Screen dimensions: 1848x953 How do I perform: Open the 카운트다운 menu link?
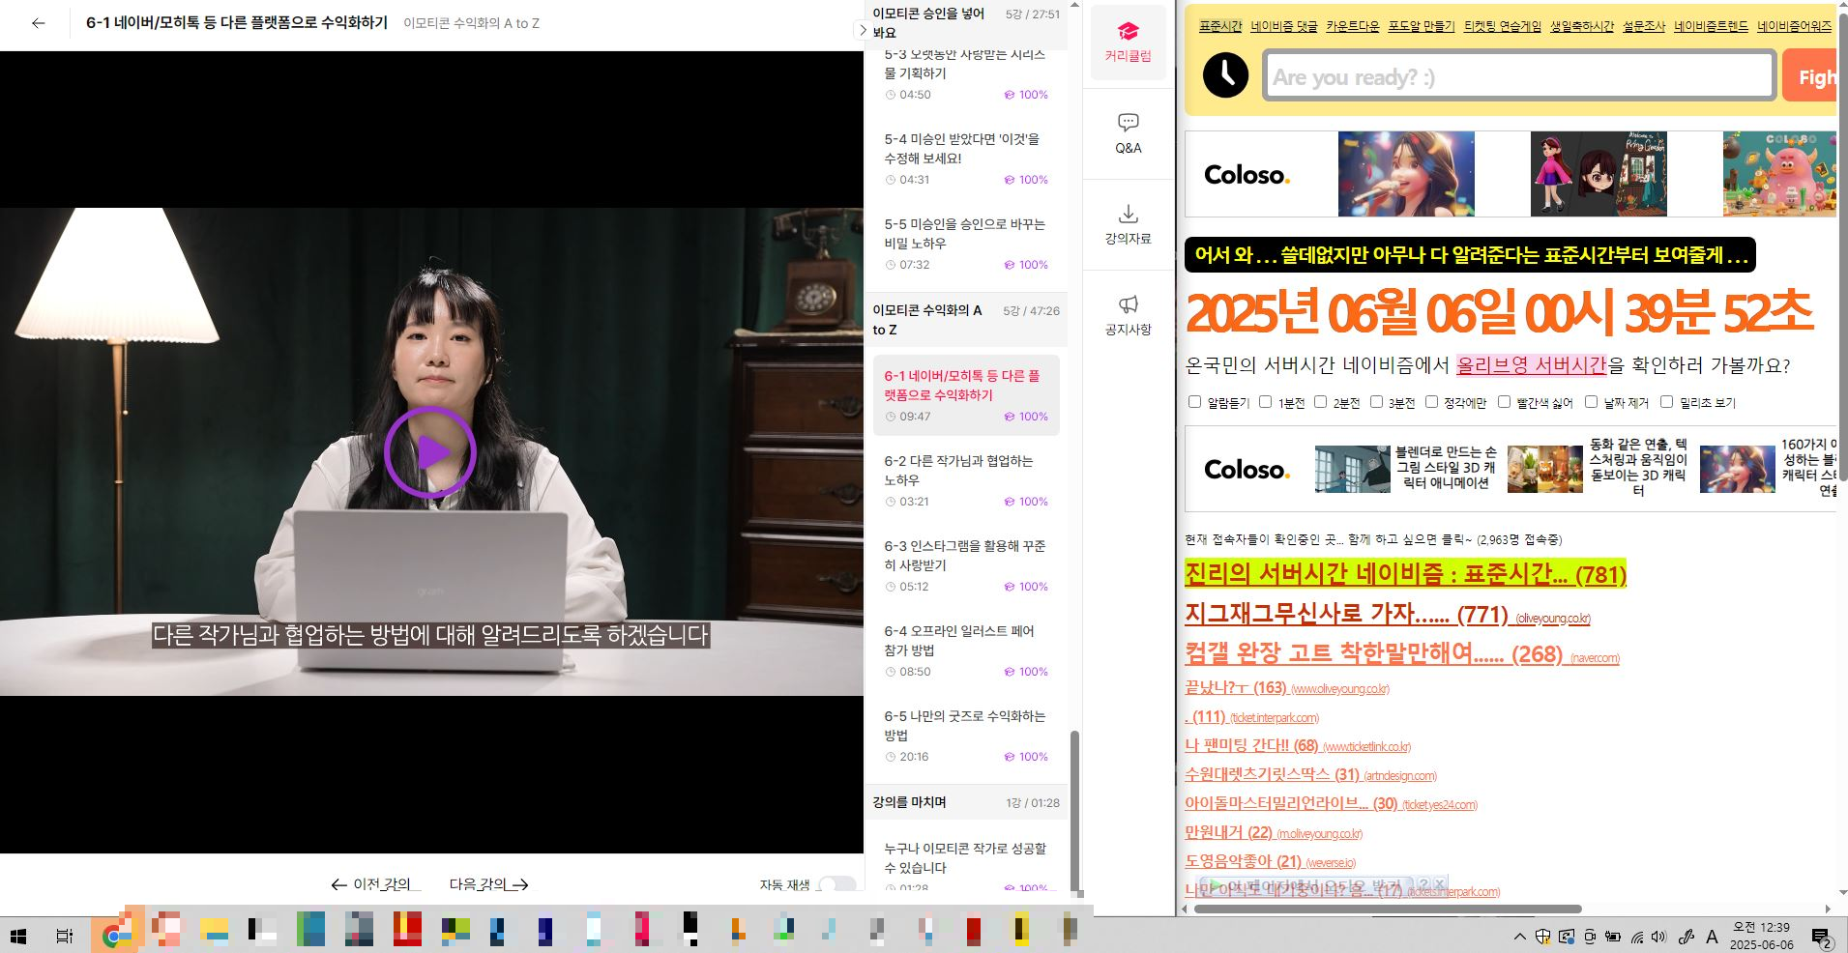coord(1352,26)
